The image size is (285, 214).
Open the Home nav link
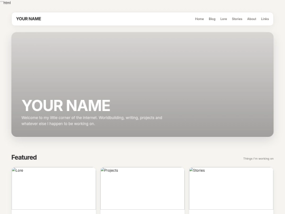(199, 19)
